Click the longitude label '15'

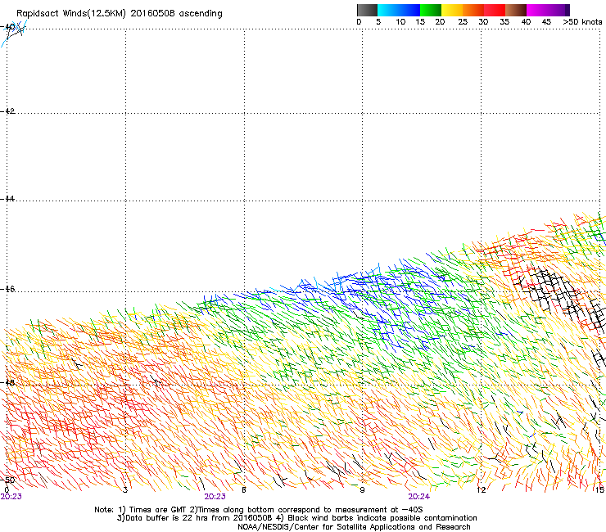pos(599,490)
